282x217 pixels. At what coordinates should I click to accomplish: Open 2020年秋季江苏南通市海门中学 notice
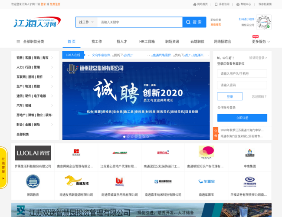tap(242, 130)
